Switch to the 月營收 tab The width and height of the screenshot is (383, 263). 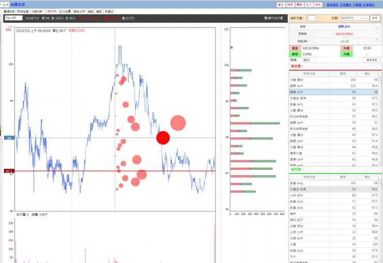[x=109, y=11]
